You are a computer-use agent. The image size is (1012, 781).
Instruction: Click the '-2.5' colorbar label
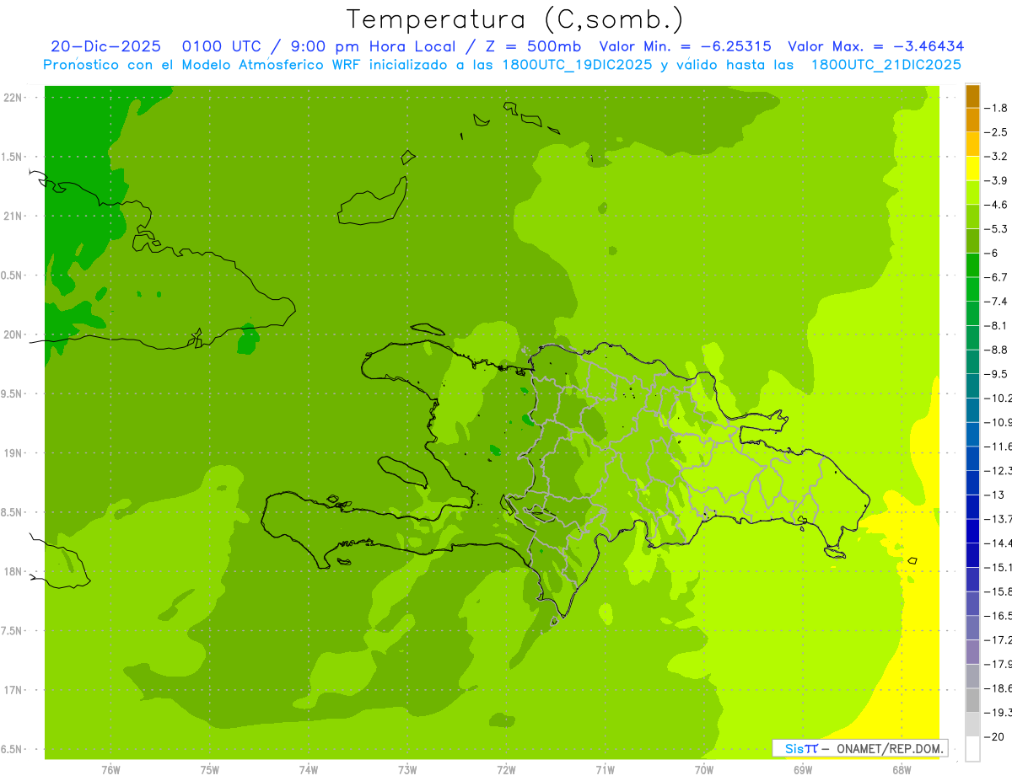tap(996, 132)
